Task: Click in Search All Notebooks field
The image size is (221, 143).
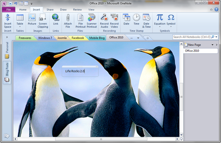Action: [x=192, y=37]
